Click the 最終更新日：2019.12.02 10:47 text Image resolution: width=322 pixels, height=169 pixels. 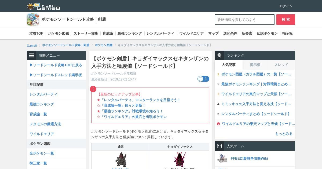(x=114, y=79)
